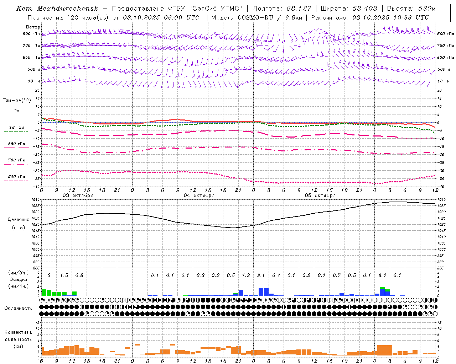Screen dimensions: 456x364
Task: Click the dashed line sample under 700 гПа legend
Action: 16,164
